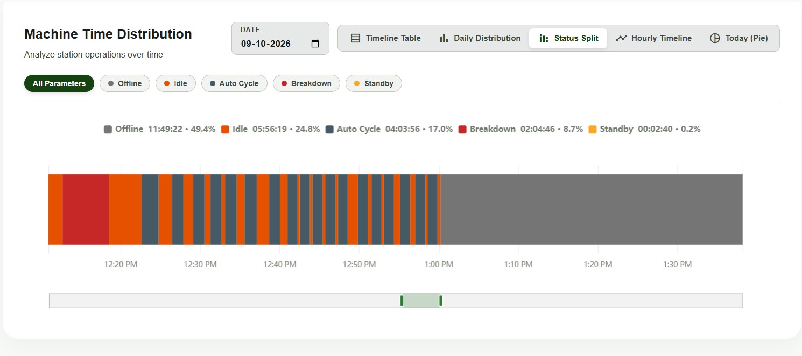Click the Timeline Table tab icon
The height and width of the screenshot is (356, 802).
(x=355, y=38)
